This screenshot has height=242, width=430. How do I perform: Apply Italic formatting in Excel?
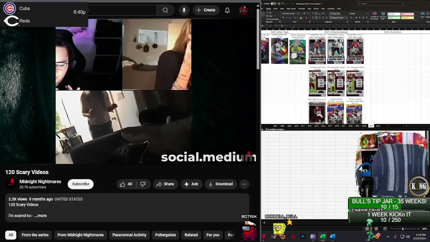pyautogui.click(x=287, y=17)
